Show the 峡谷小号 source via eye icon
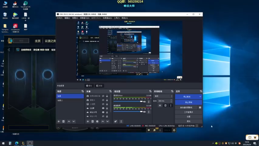Viewport: 259px width, 146px height. click(103, 116)
